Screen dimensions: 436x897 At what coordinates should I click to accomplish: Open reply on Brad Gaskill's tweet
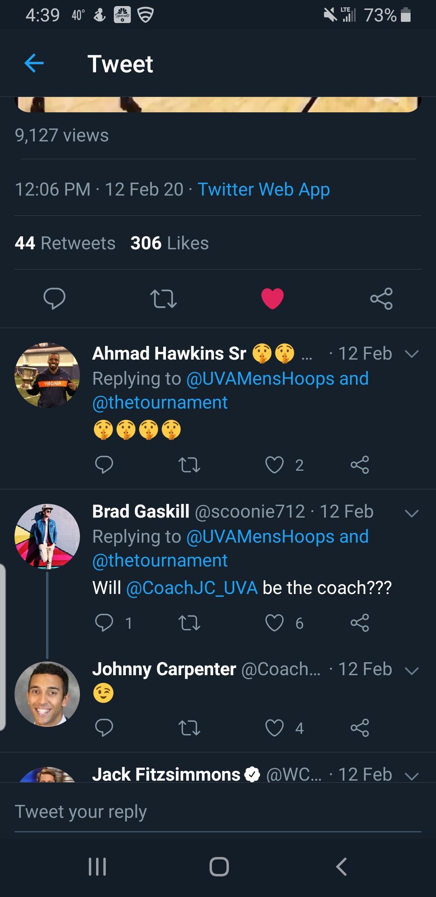point(104,623)
